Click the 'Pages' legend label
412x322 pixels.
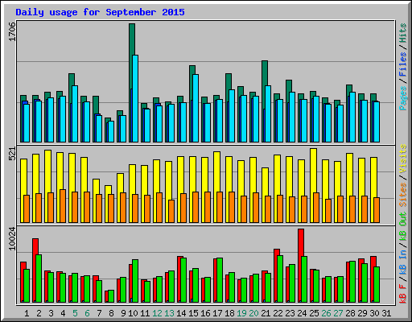(402, 98)
